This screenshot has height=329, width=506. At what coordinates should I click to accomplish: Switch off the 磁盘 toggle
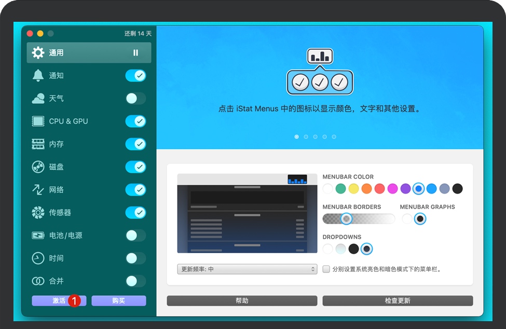pyautogui.click(x=135, y=167)
